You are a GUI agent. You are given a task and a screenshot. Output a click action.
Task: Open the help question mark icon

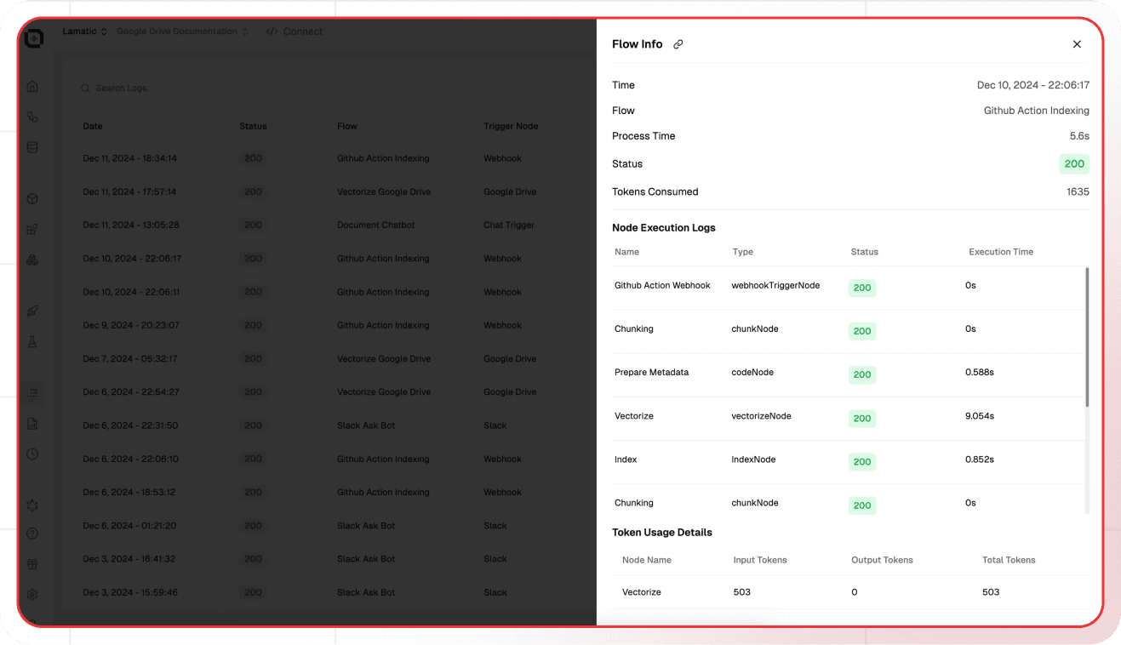point(32,534)
